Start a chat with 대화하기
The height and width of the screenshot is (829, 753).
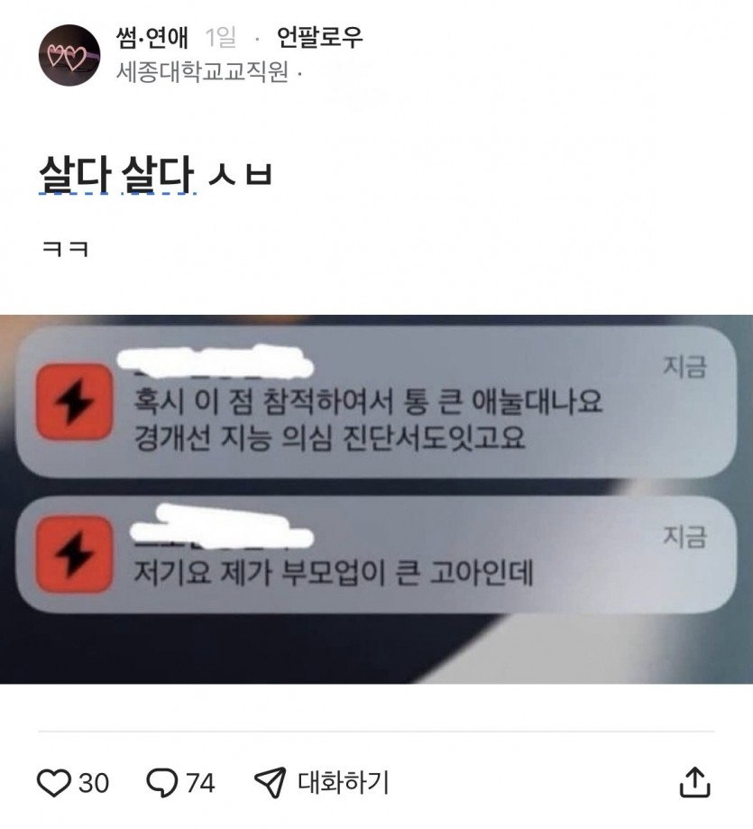(344, 782)
